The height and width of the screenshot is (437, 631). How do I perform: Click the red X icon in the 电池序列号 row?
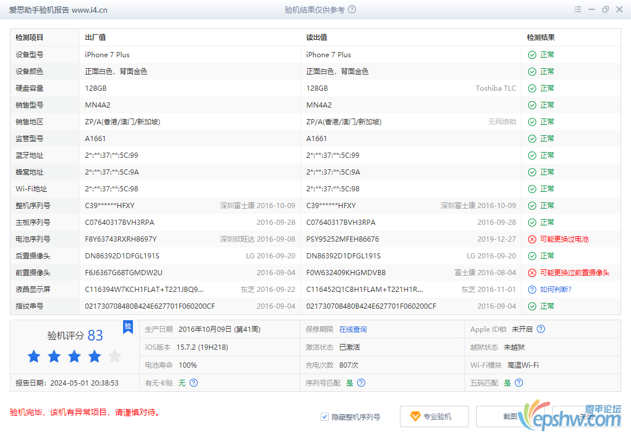point(532,239)
